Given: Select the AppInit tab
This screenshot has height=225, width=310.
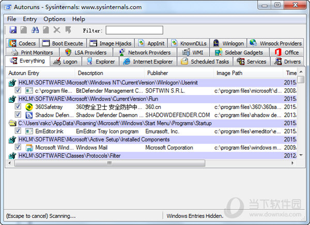Looking at the screenshot, I should click(151, 43).
